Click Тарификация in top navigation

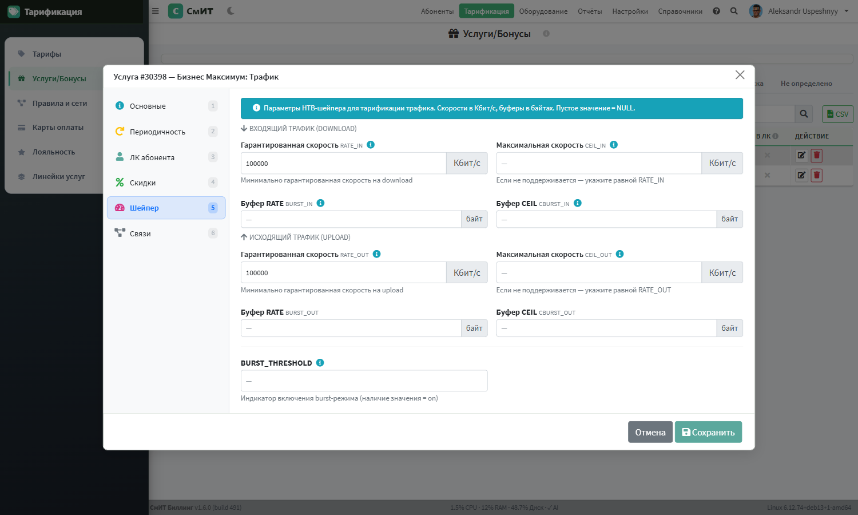pos(486,11)
